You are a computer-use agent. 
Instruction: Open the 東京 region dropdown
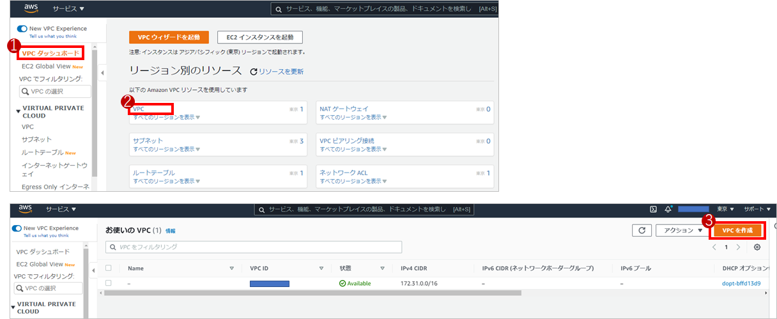725,209
